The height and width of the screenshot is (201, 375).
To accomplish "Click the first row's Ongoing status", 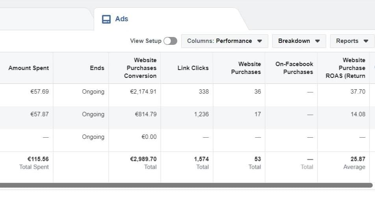I will coord(93,92).
